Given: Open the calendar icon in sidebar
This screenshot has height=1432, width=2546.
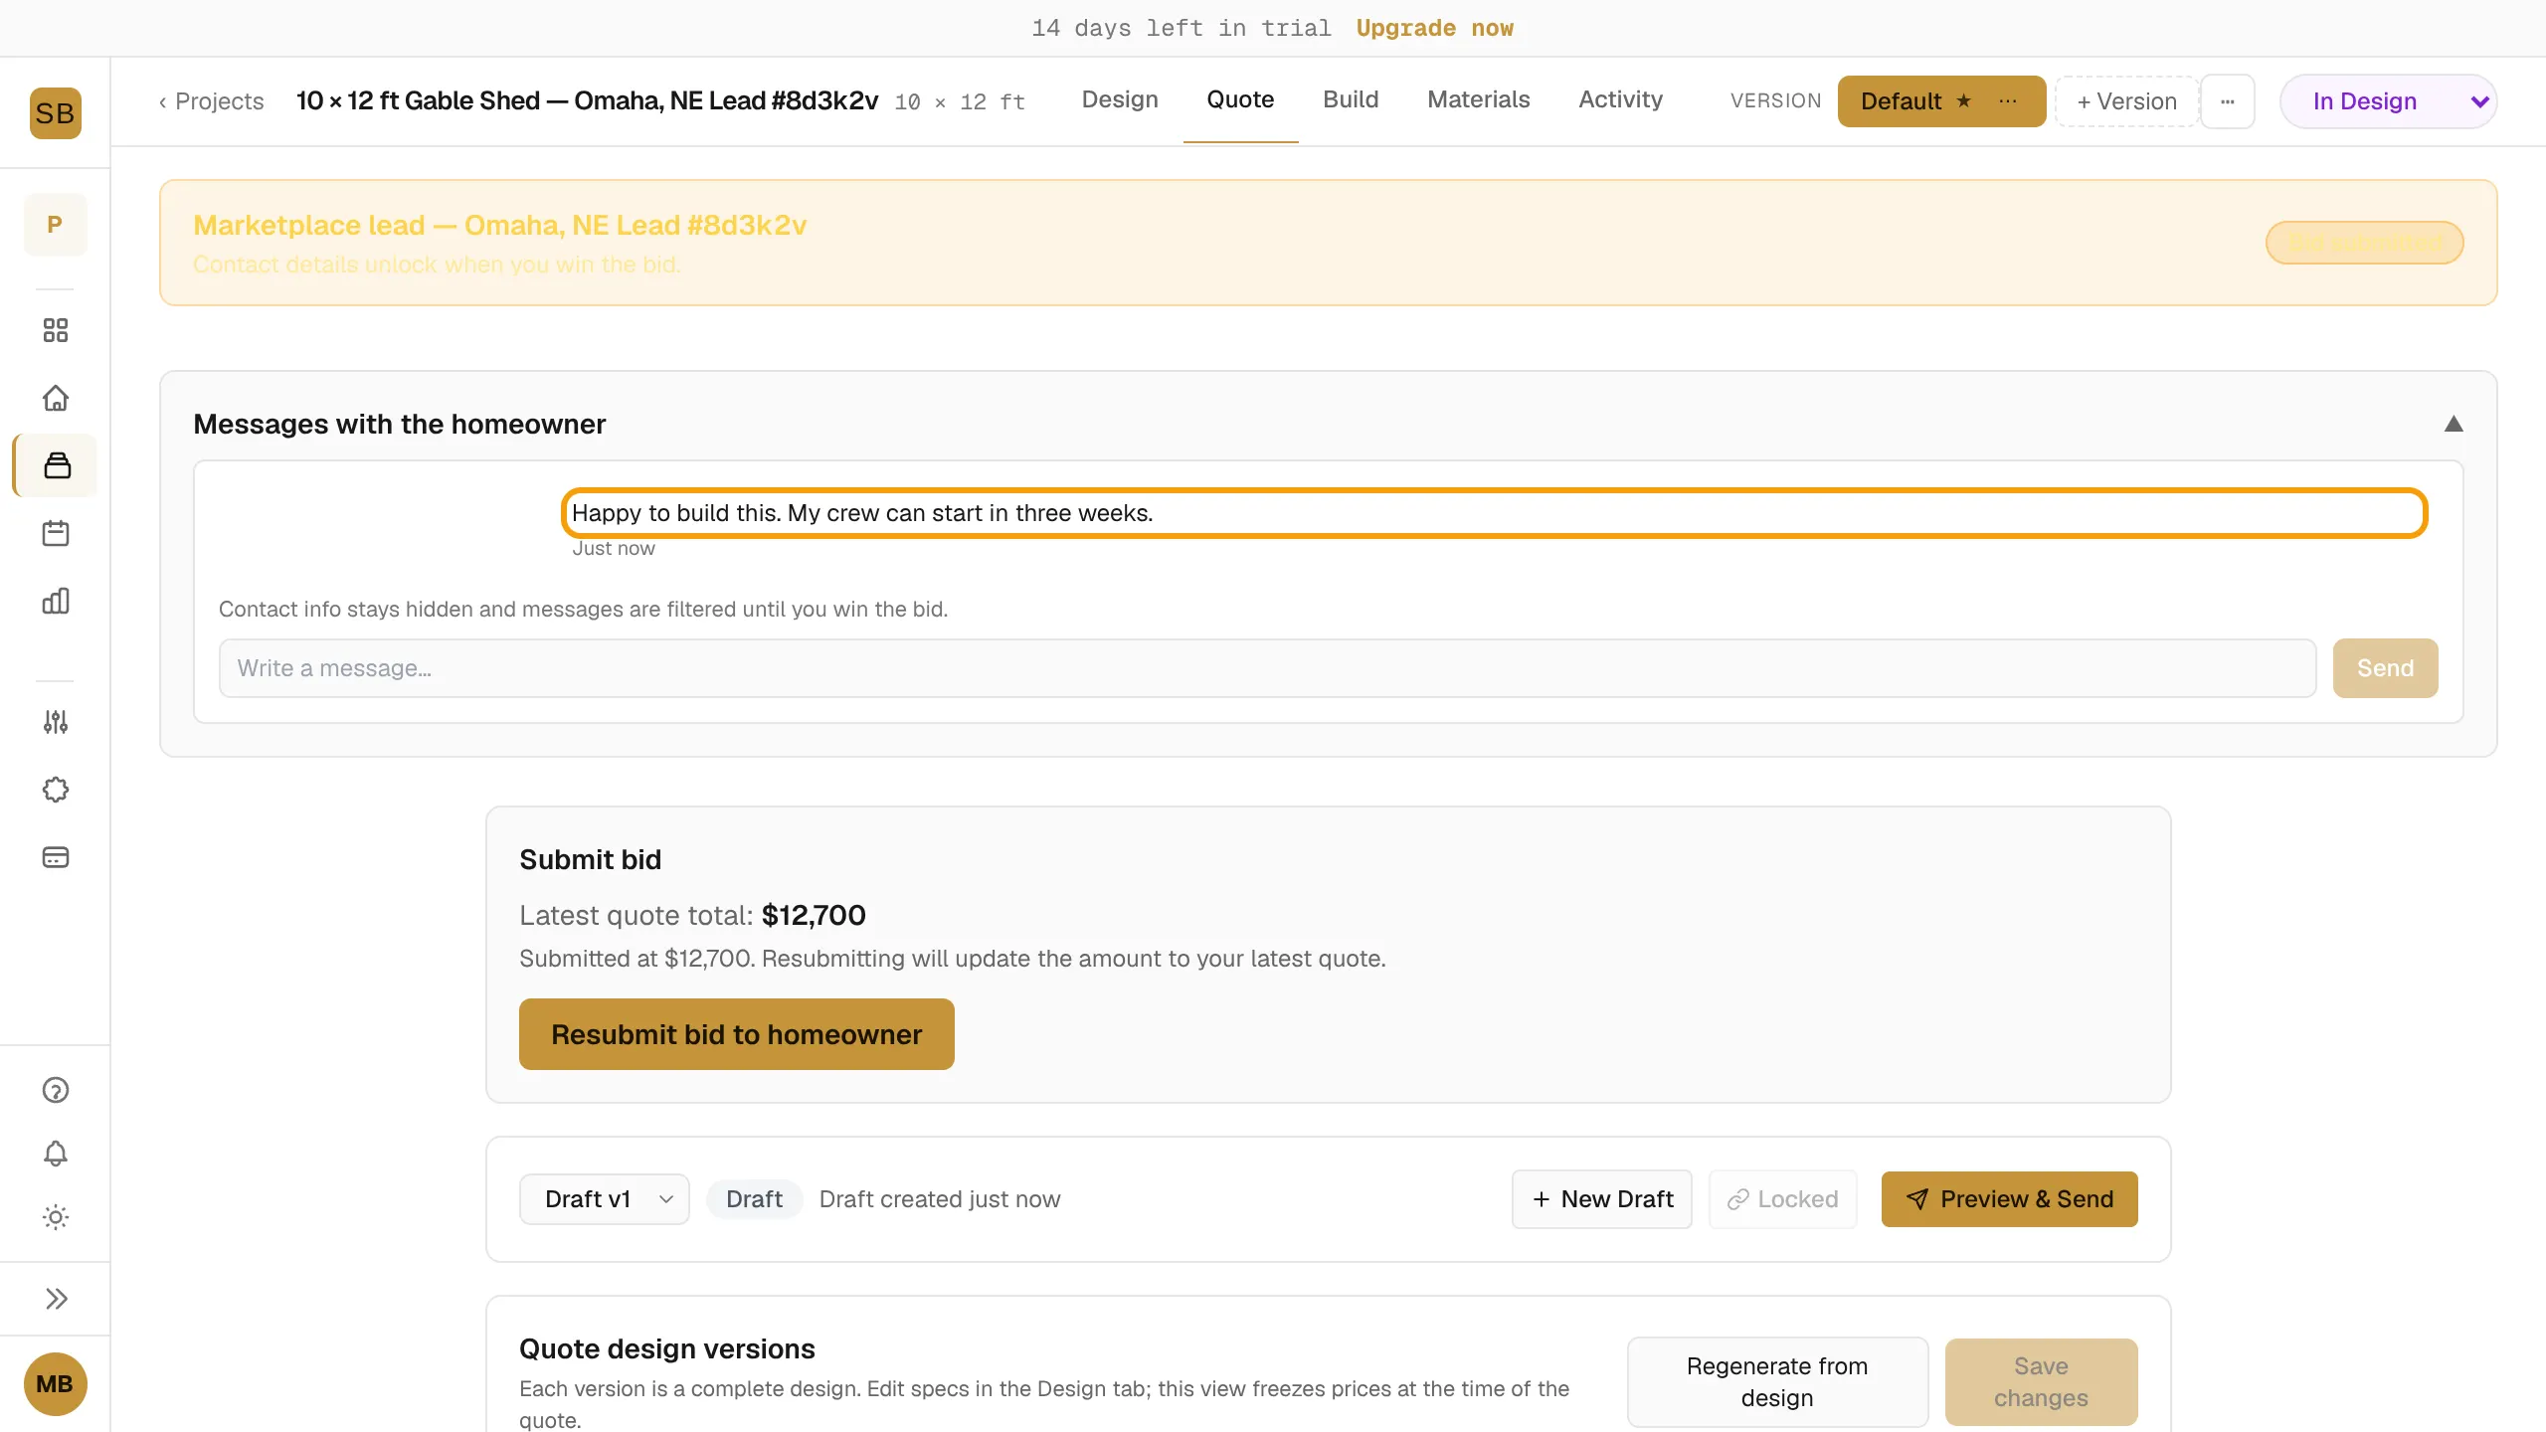Looking at the screenshot, I should tap(56, 533).
